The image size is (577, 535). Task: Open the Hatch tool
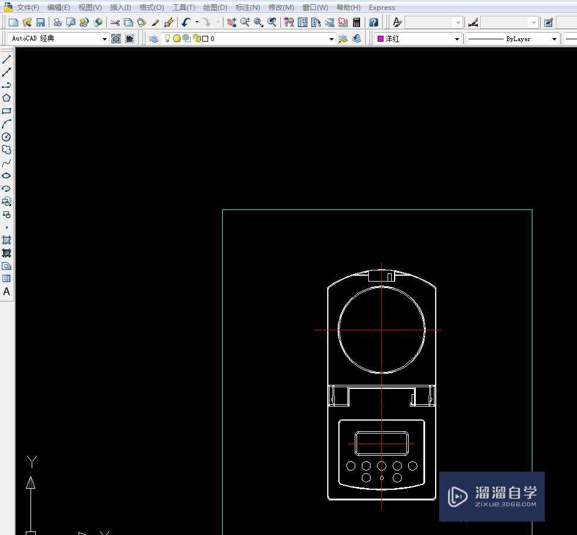click(x=6, y=240)
